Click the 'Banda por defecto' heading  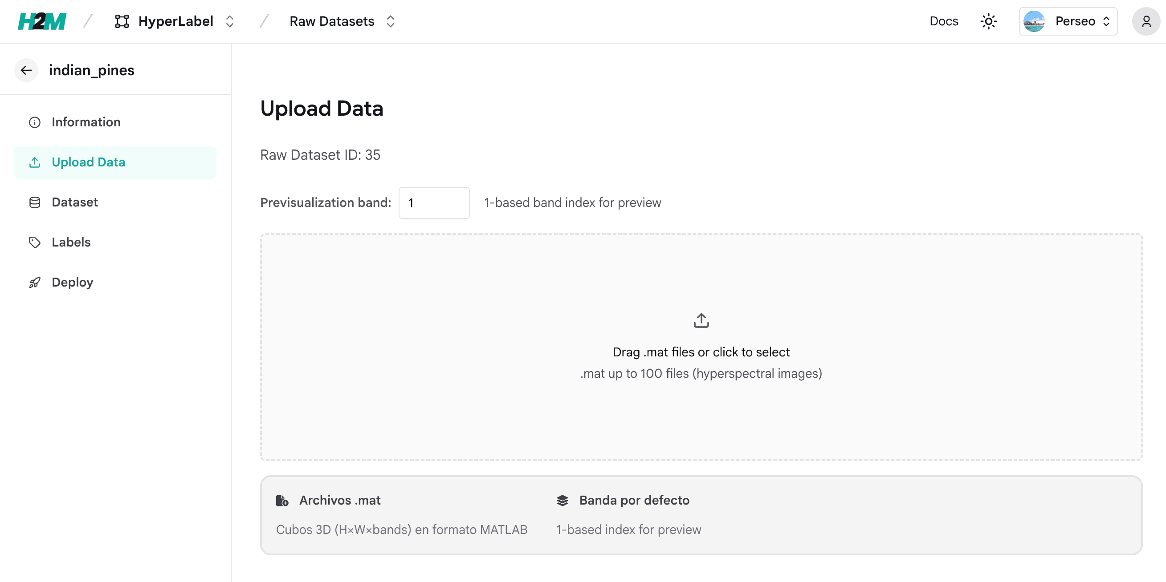click(x=634, y=500)
